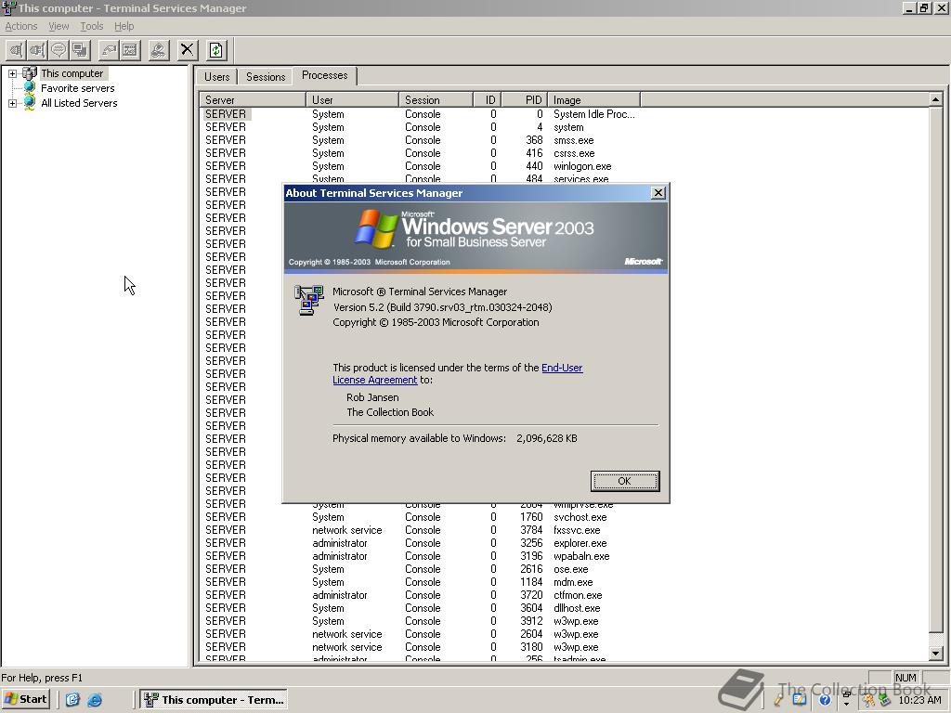The height and width of the screenshot is (713, 951).
Task: Open the Actions menu
Action: [x=21, y=26]
